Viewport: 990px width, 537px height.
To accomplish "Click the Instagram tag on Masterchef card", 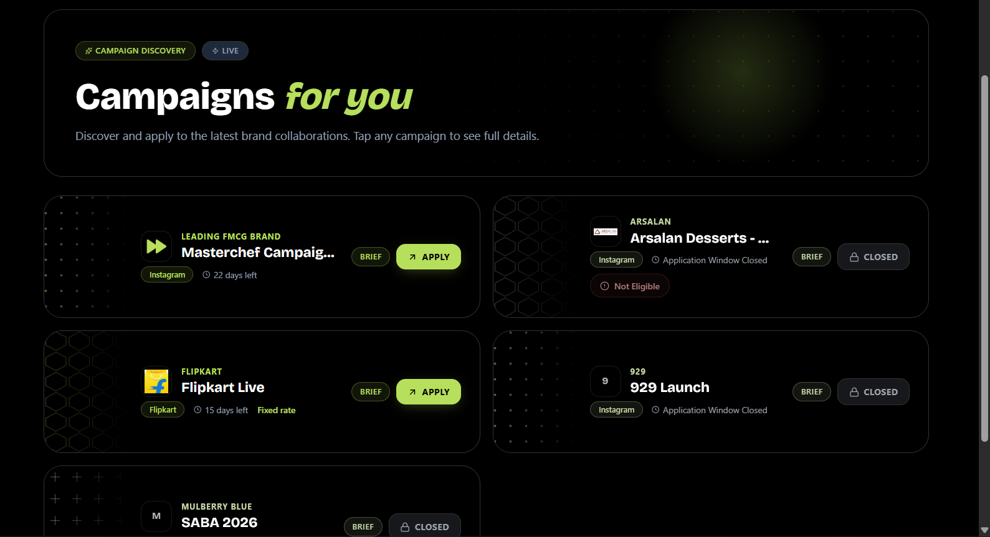I will pos(167,274).
